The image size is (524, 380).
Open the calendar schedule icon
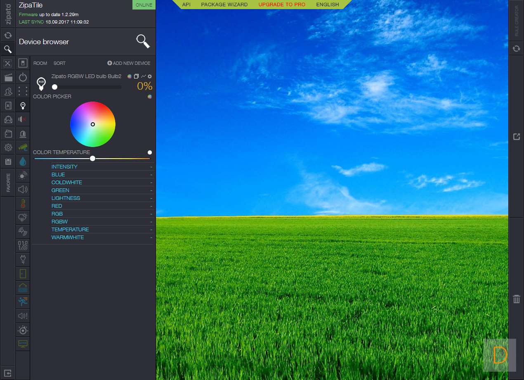pyautogui.click(x=7, y=161)
